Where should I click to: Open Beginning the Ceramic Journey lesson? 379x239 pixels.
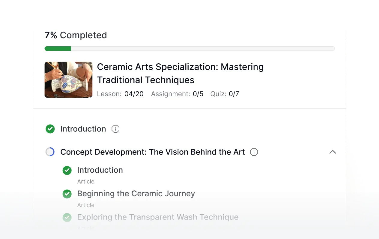(x=136, y=194)
